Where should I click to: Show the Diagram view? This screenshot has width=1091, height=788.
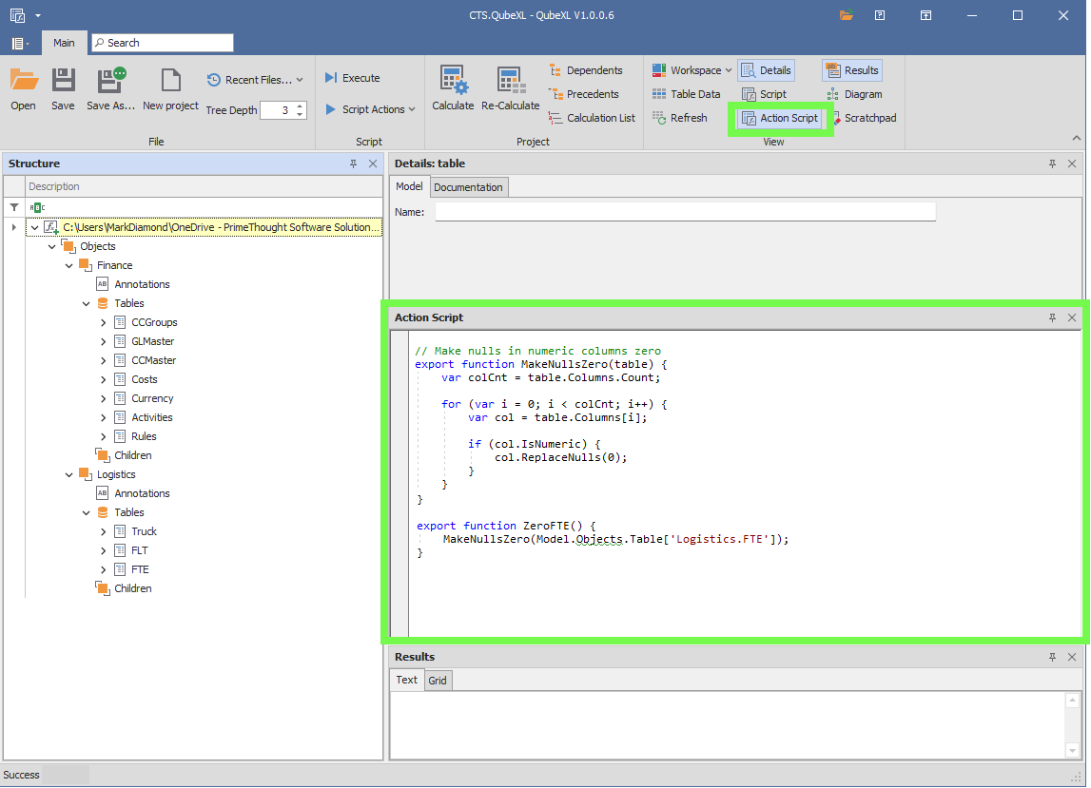pos(853,94)
